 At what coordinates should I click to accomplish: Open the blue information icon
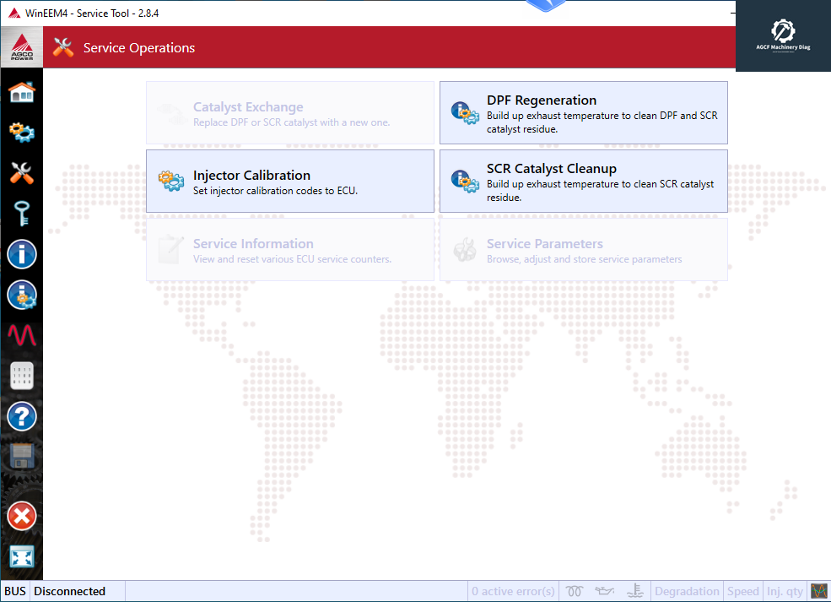pyautogui.click(x=22, y=254)
